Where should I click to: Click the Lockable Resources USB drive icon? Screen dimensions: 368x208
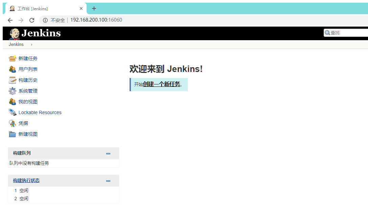click(x=12, y=112)
